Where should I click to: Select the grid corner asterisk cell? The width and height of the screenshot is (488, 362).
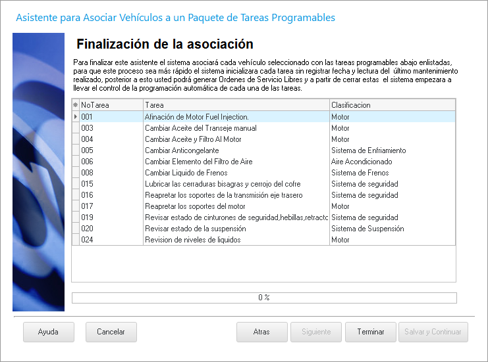(75, 105)
